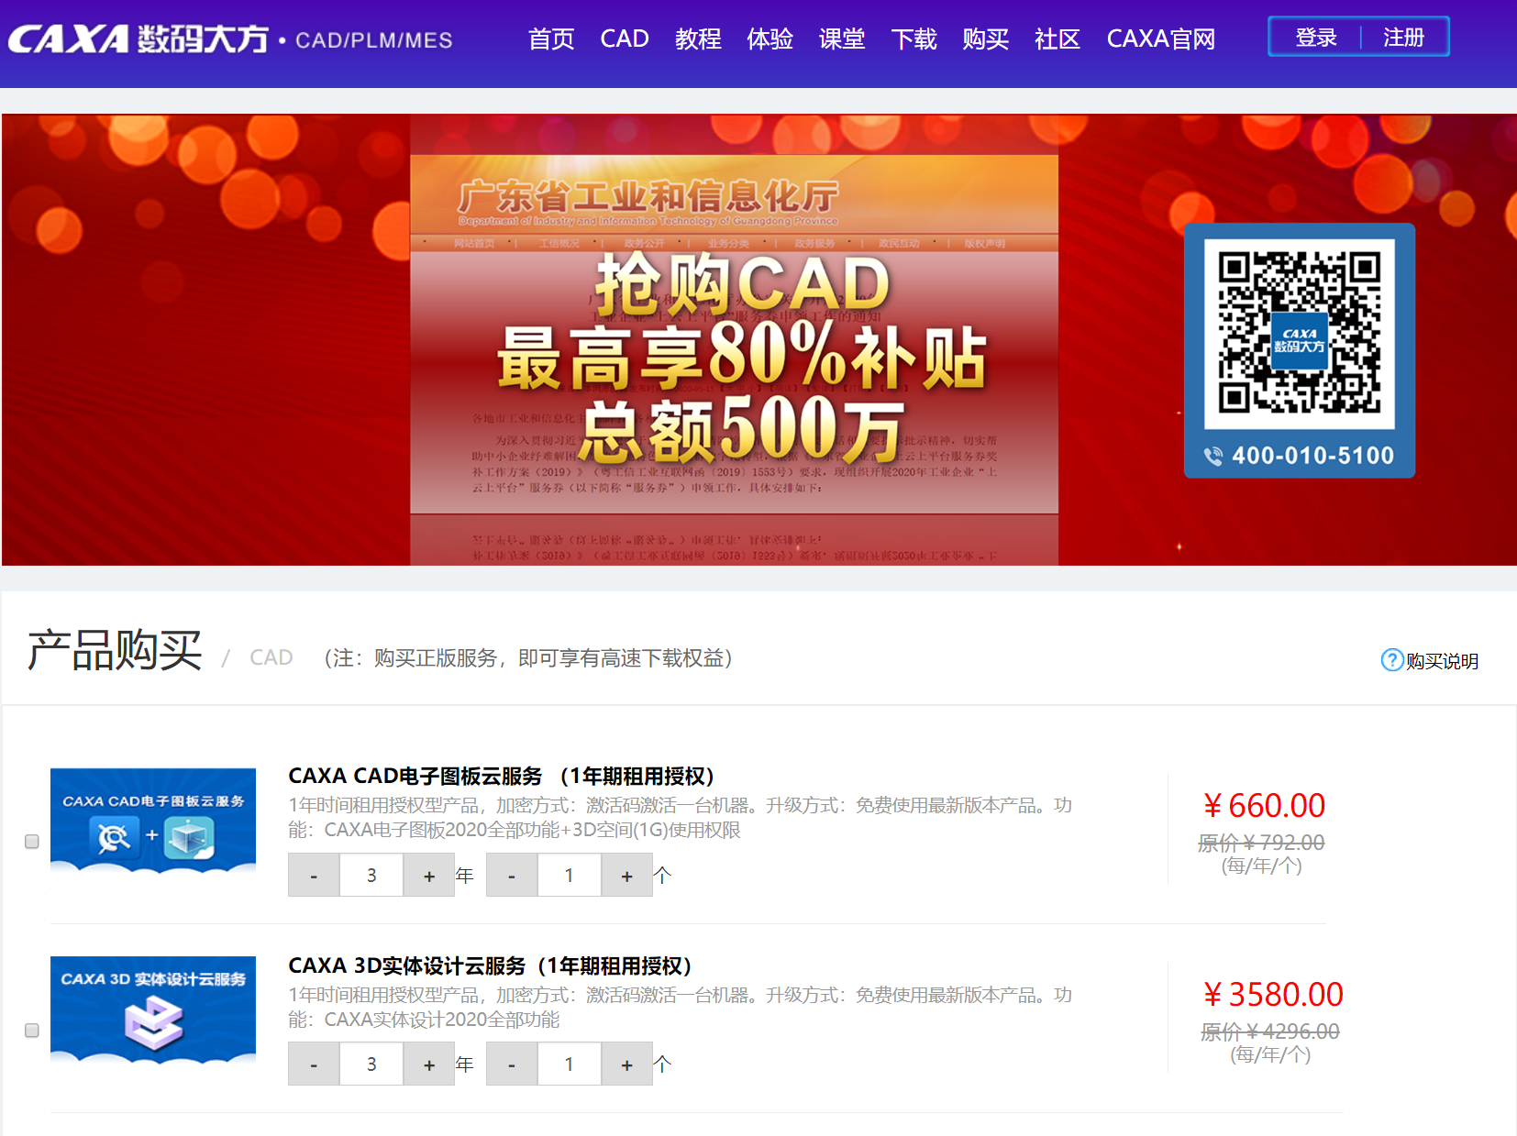Viewport: 1517px width, 1136px height.
Task: Open 体验 in the top navigation
Action: 770,39
